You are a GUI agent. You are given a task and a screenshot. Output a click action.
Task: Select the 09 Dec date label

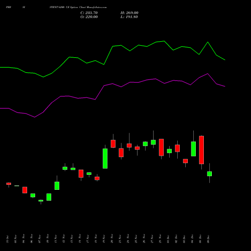pos(208,239)
